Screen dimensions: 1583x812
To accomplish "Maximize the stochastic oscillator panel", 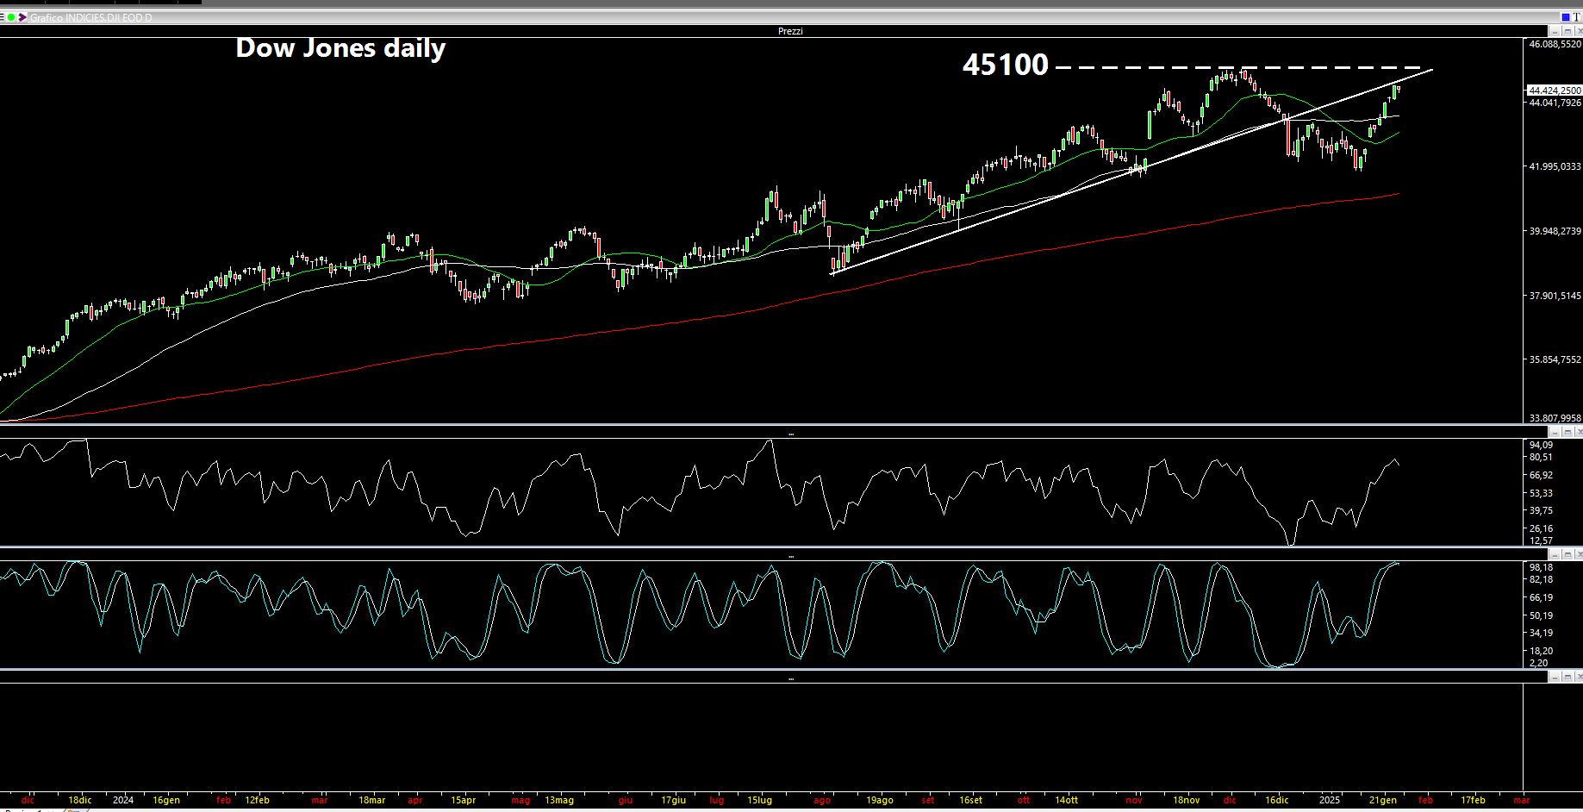I will tap(1567, 555).
